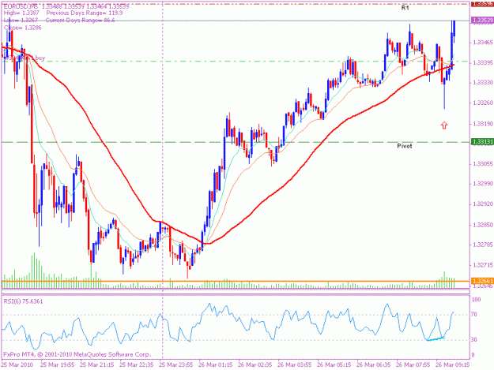The image size is (494, 370).
Task: Click the red R1 price tag
Action: 482,4
